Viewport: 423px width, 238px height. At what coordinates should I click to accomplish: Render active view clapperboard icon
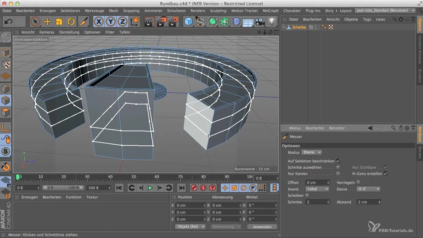coord(150,22)
